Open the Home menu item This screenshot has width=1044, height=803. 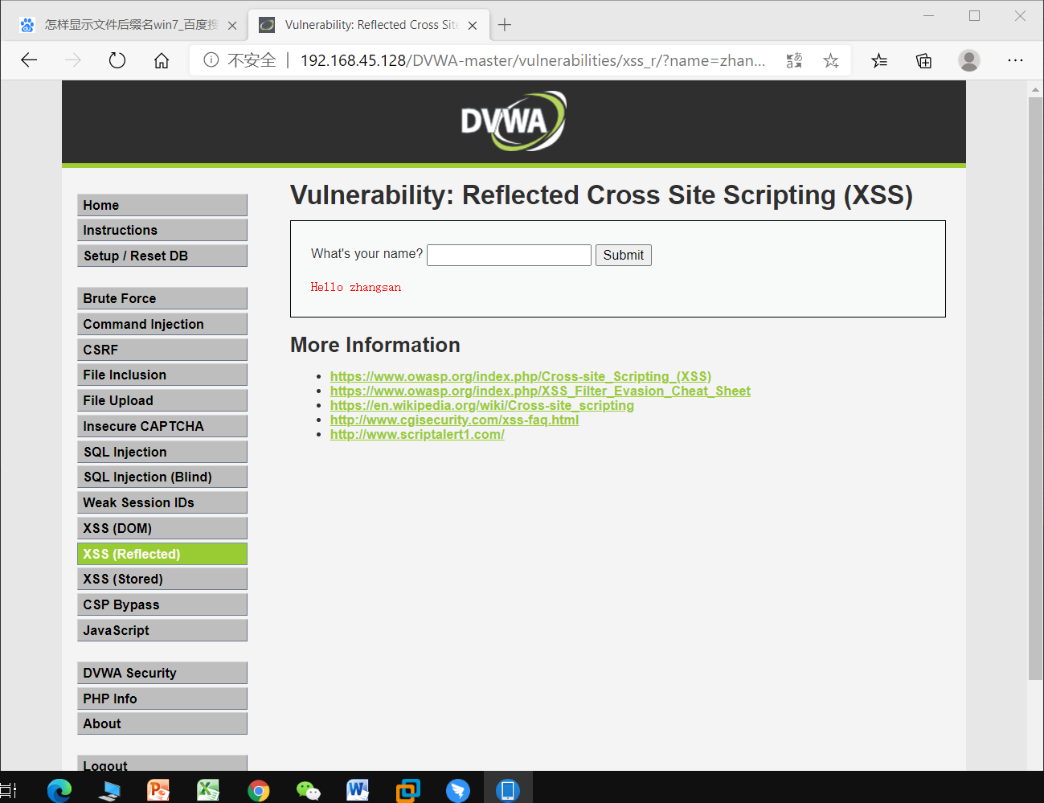pyautogui.click(x=162, y=205)
